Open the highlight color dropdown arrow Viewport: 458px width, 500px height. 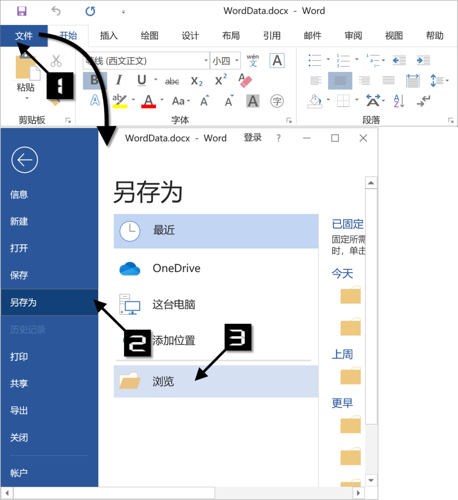(x=133, y=100)
